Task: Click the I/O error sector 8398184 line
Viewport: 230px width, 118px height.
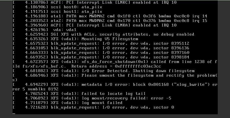Action: tap(101, 57)
